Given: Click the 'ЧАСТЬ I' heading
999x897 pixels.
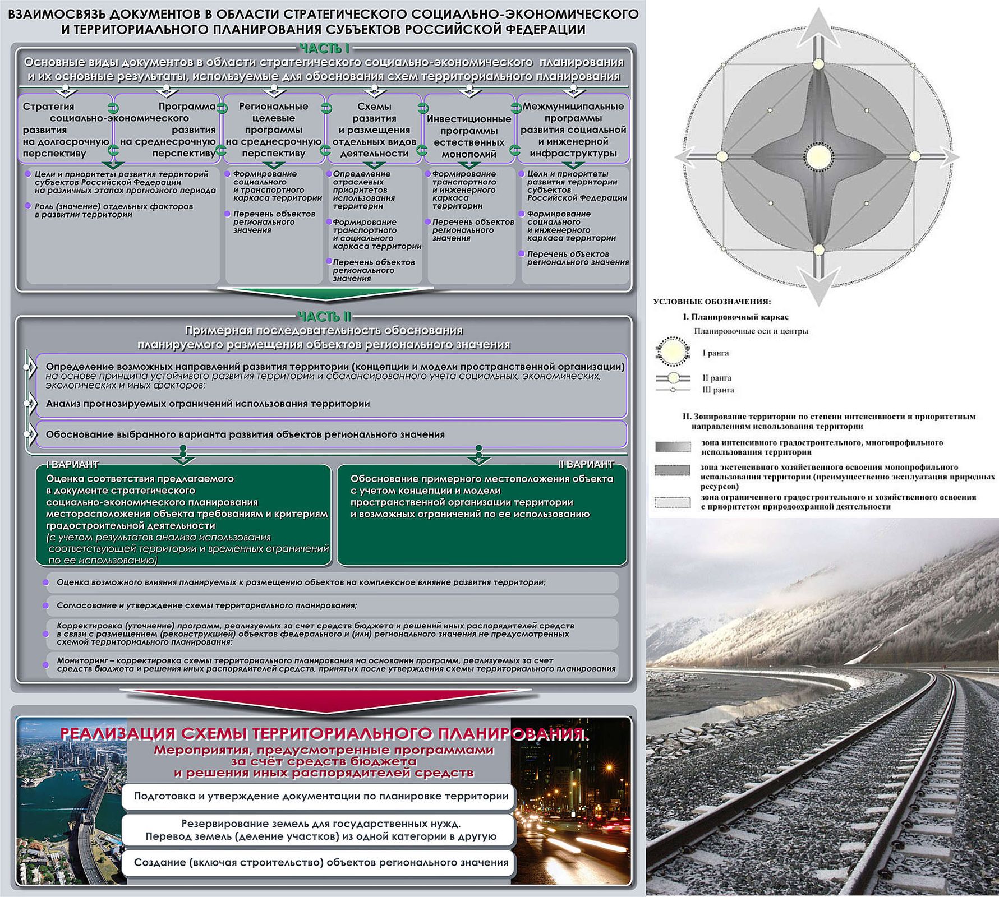Looking at the screenshot, I should click(x=324, y=49).
